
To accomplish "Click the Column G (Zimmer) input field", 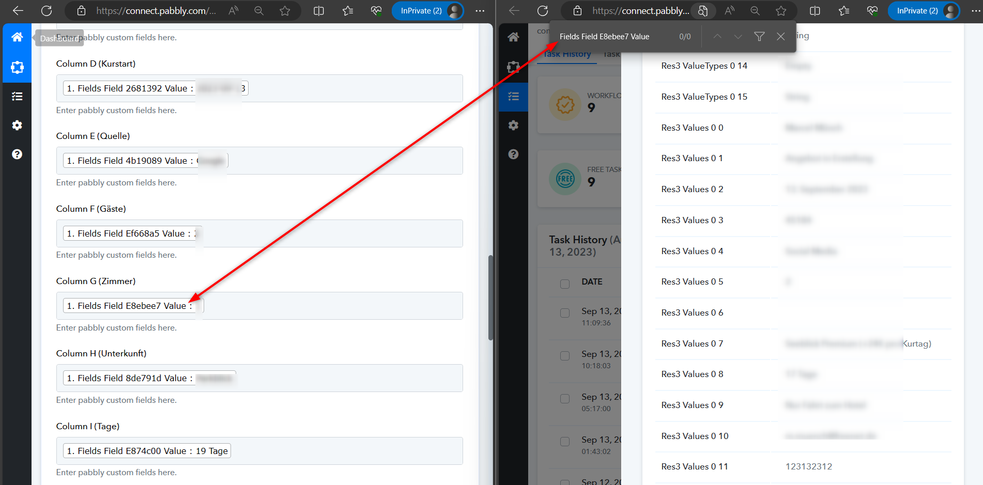I will pyautogui.click(x=331, y=306).
